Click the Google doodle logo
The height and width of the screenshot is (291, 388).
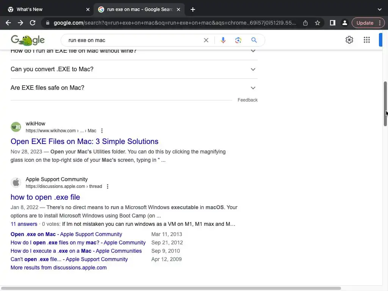tap(28, 40)
